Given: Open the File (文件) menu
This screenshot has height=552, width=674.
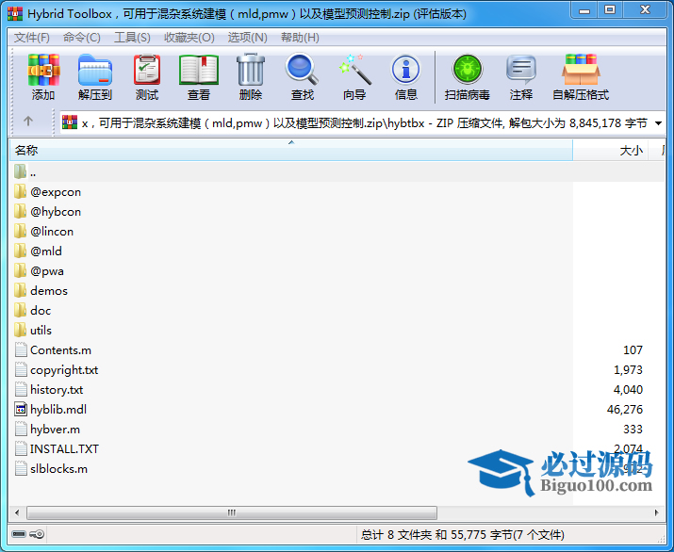Looking at the screenshot, I should (x=32, y=38).
